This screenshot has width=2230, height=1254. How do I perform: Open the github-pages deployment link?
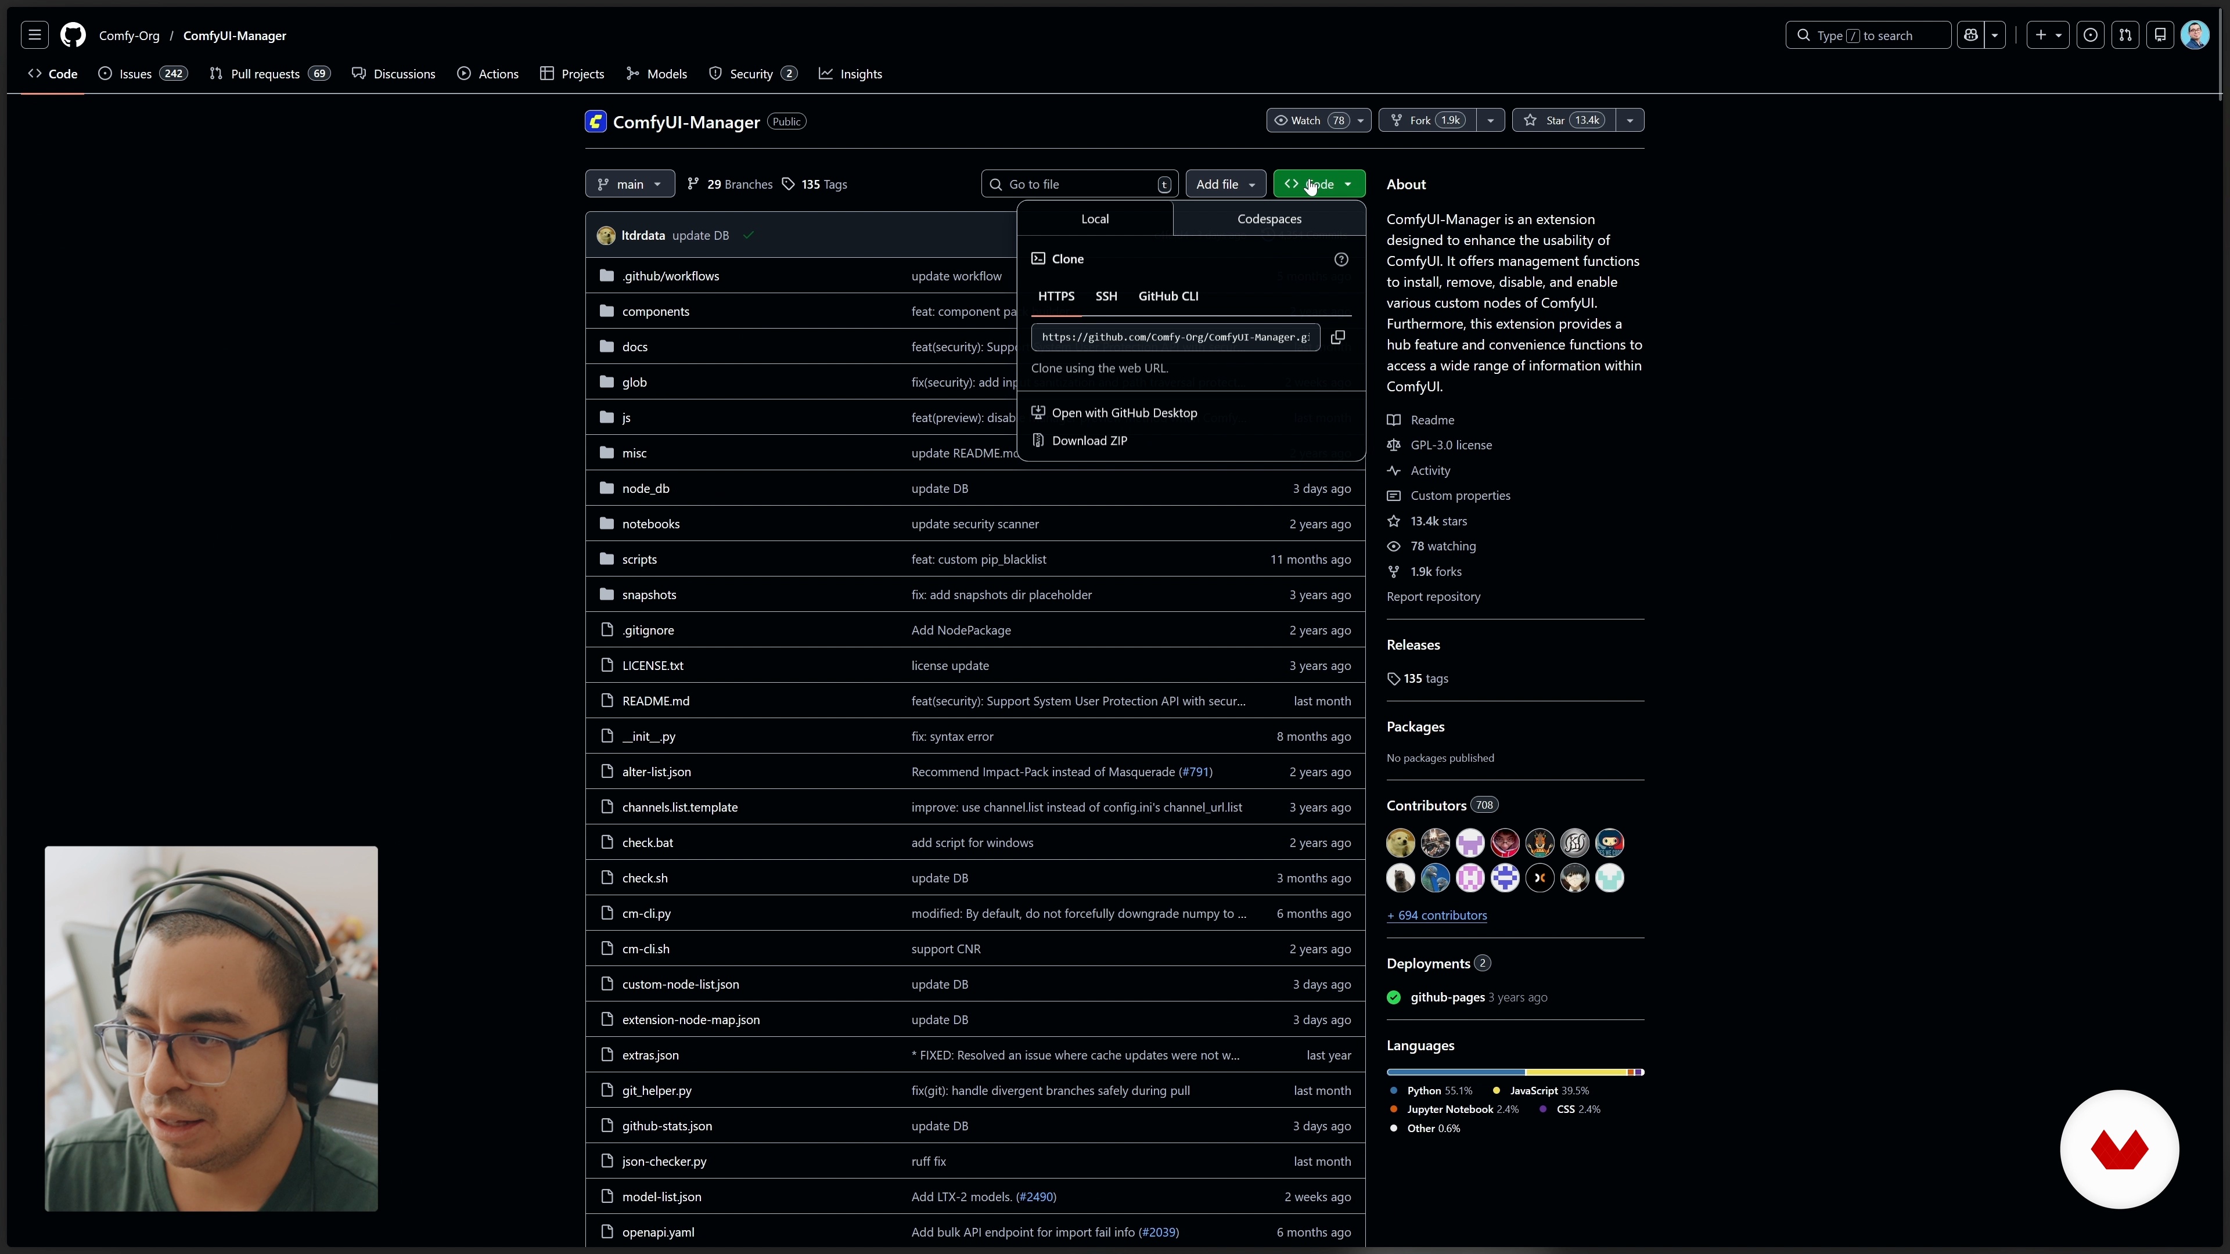pyautogui.click(x=1447, y=997)
